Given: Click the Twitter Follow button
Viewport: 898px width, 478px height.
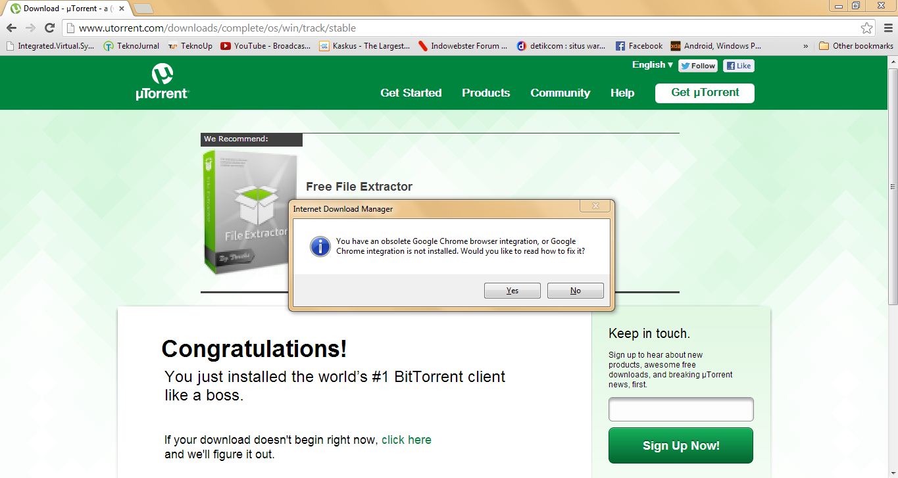Looking at the screenshot, I should coord(698,66).
